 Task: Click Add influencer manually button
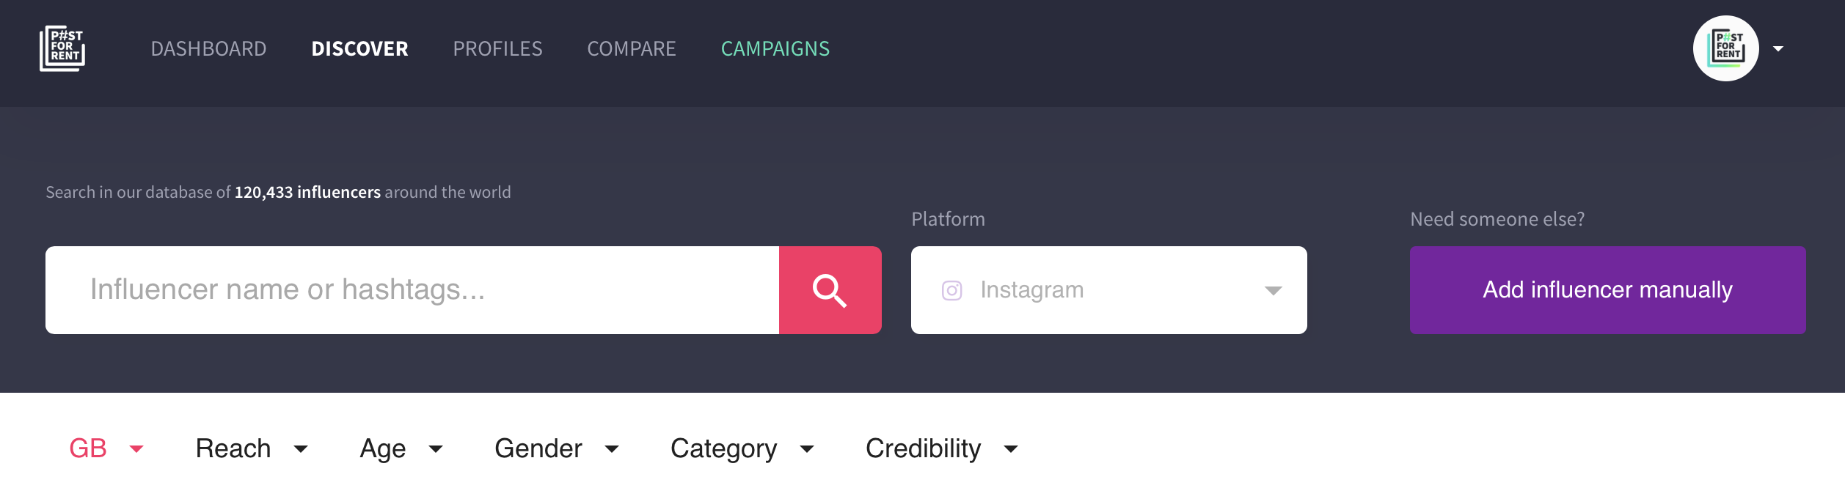point(1607,290)
